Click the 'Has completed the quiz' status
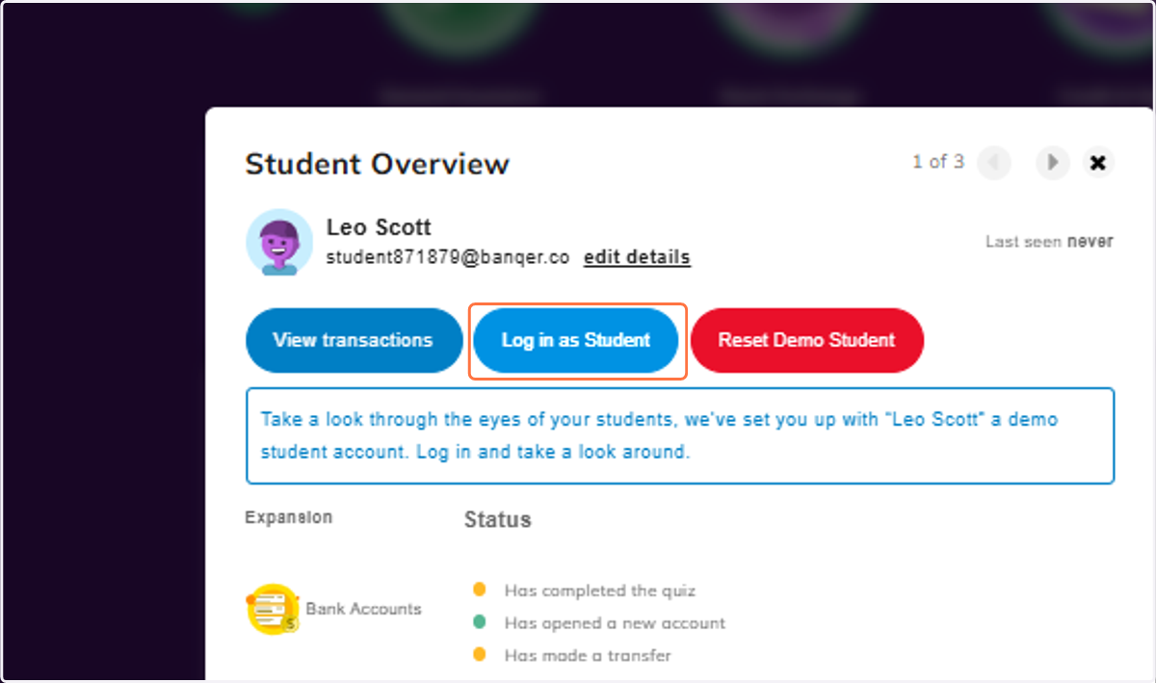Screen dimensions: 1156x683 tap(599, 591)
